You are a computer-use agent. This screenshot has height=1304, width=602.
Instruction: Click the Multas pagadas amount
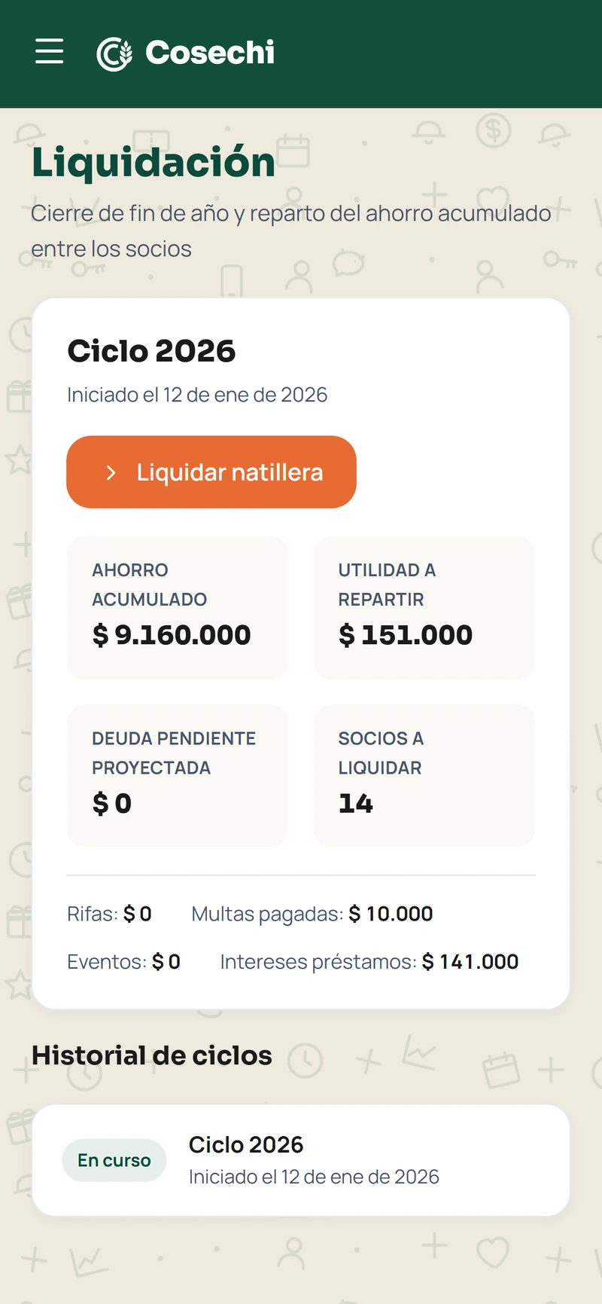coord(391,914)
